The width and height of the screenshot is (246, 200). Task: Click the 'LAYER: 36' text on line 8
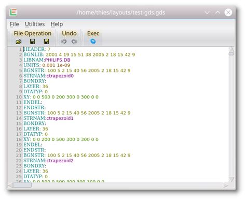click(36, 87)
